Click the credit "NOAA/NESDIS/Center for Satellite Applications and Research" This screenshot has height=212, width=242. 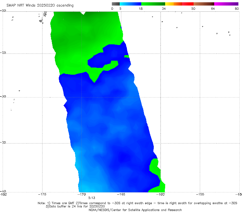(x=135, y=210)
